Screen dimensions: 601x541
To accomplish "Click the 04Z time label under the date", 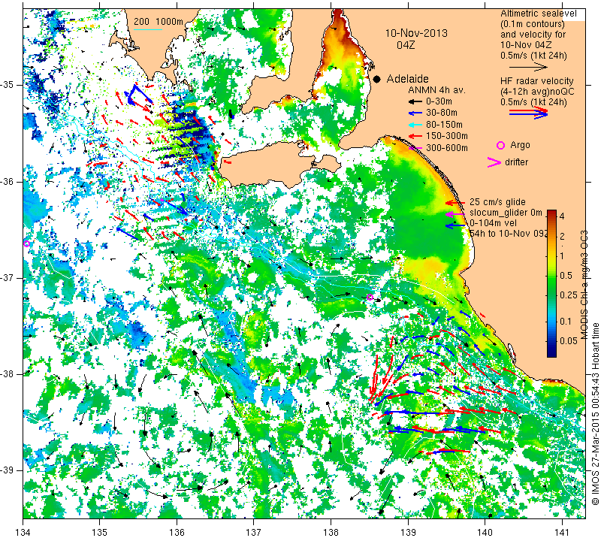I will click(x=406, y=45).
